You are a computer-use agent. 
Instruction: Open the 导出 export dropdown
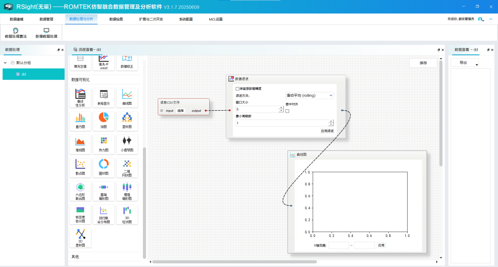pos(465,63)
